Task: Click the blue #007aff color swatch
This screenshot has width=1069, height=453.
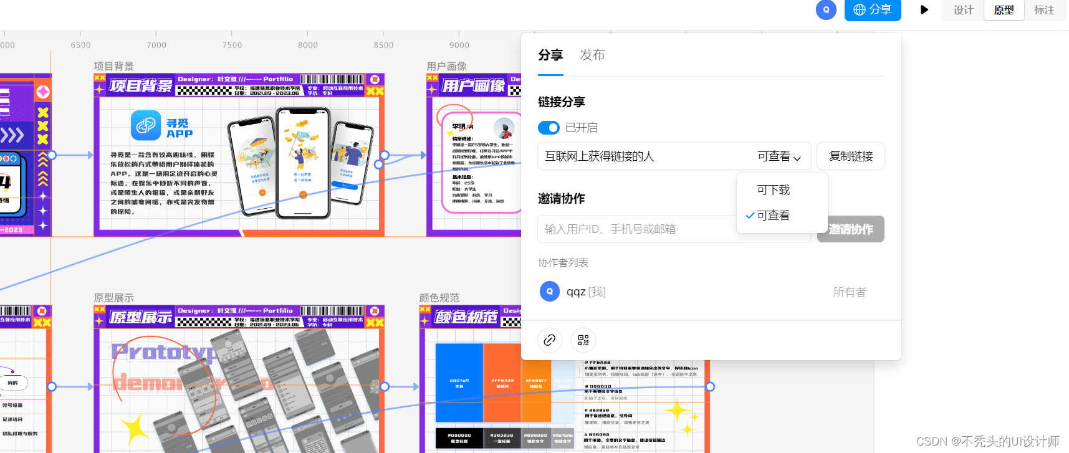Action: point(459,383)
